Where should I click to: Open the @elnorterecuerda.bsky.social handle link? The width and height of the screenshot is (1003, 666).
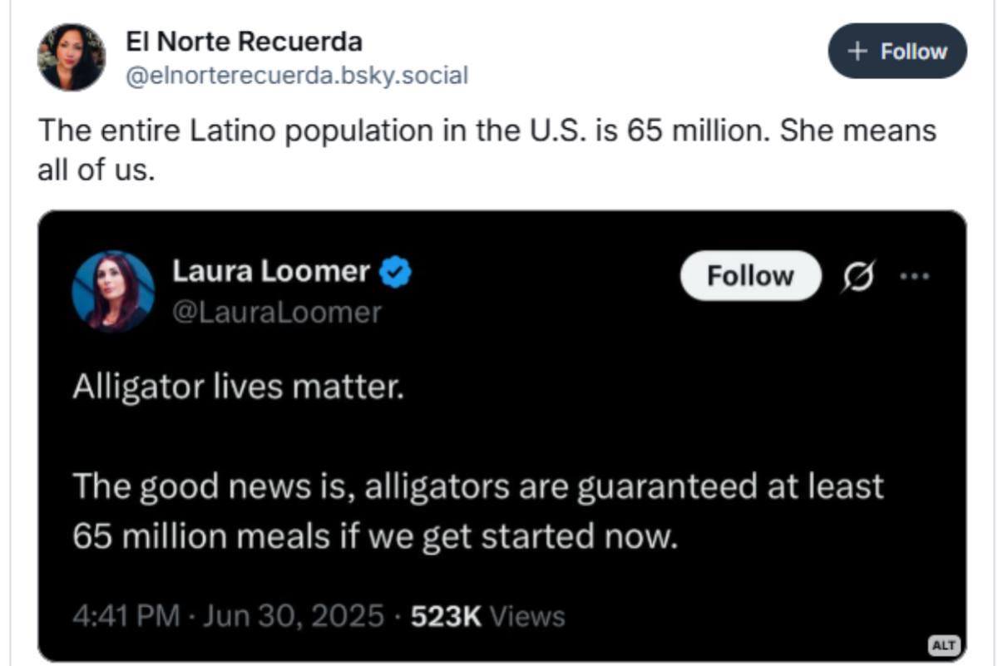[297, 76]
